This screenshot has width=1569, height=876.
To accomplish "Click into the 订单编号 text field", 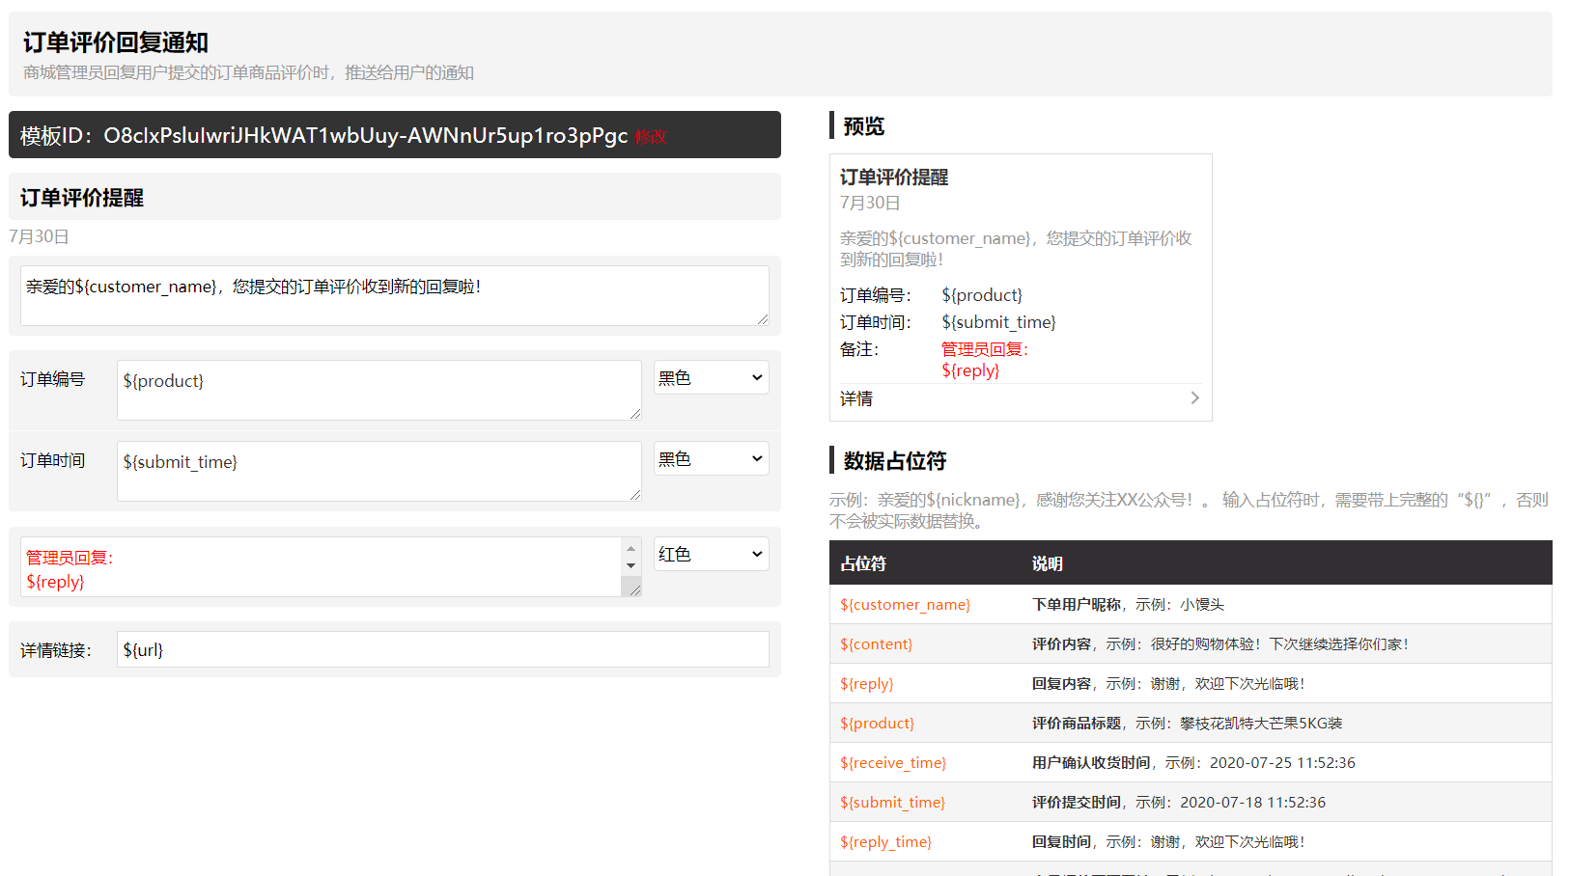I will [378, 390].
